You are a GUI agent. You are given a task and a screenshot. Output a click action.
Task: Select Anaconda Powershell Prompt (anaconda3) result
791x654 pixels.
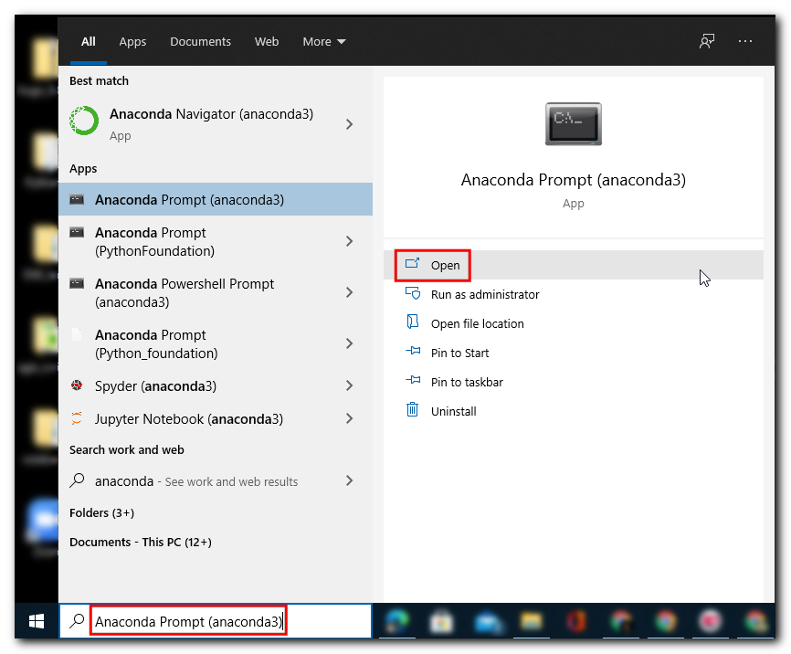(216, 292)
